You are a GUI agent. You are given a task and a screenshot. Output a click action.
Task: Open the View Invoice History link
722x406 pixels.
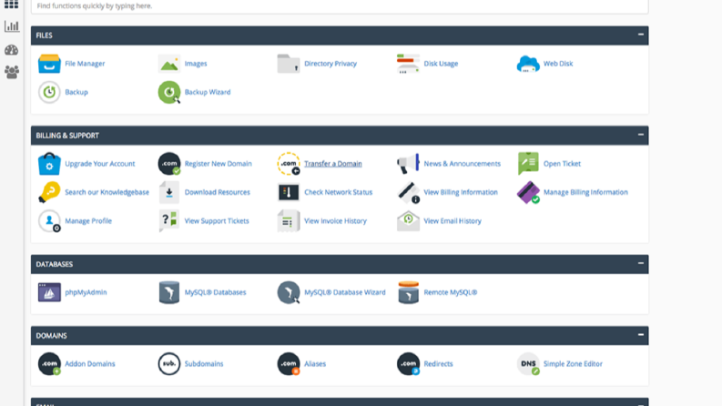coord(335,221)
